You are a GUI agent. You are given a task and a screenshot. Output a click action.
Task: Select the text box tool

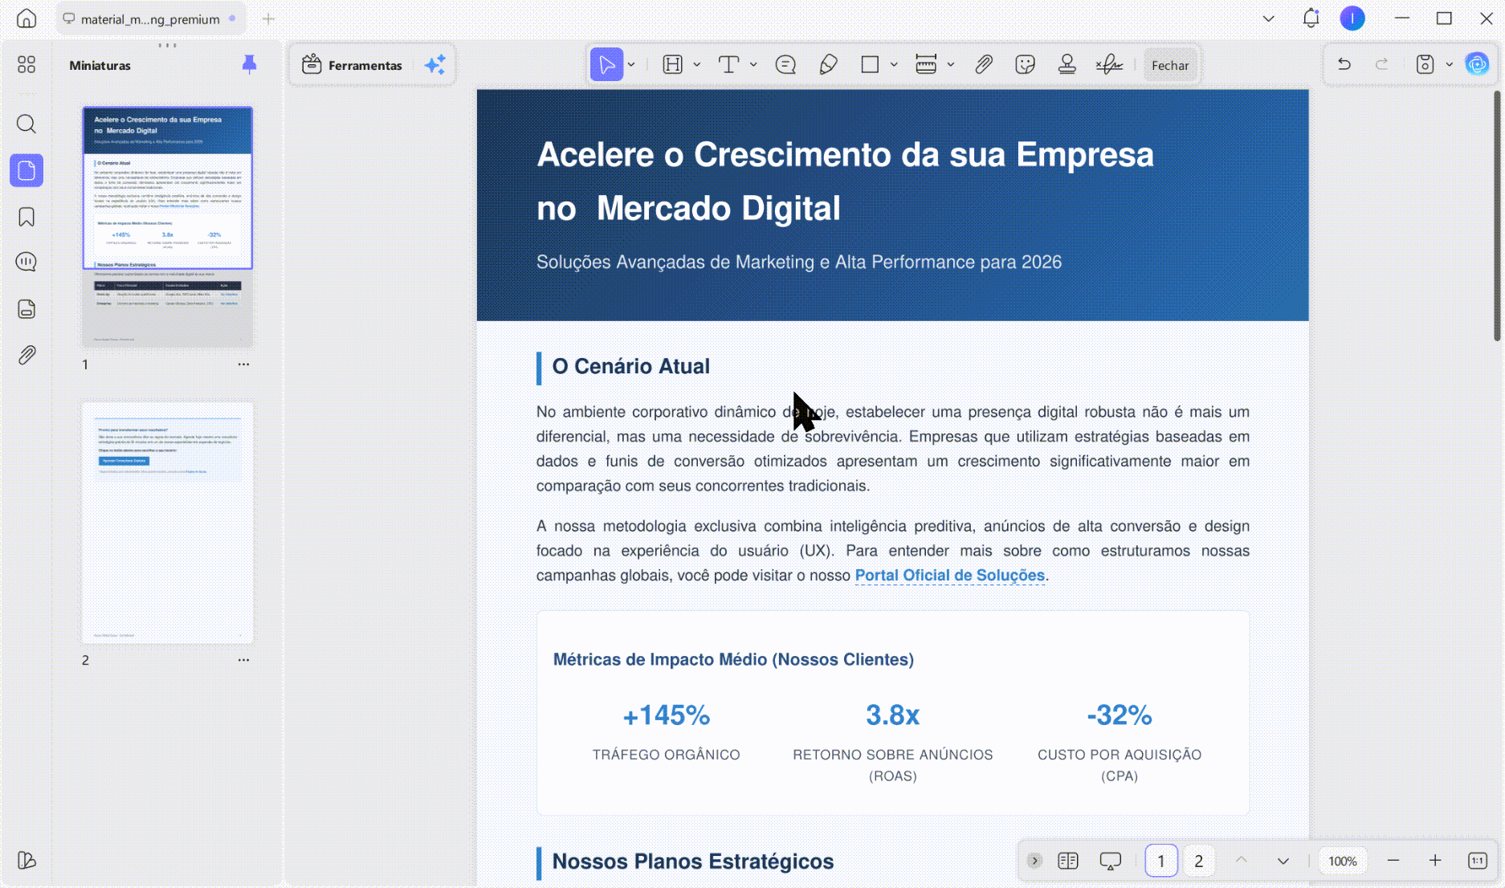(728, 64)
